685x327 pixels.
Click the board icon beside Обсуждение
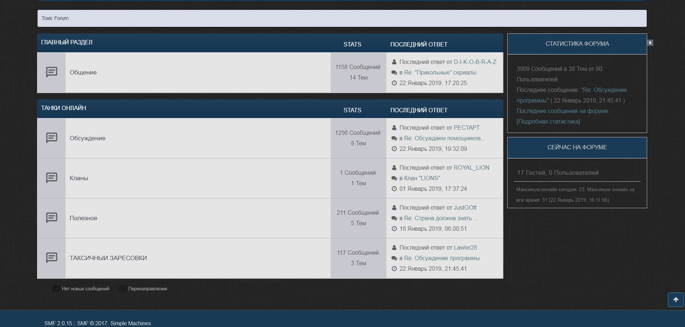[51, 138]
